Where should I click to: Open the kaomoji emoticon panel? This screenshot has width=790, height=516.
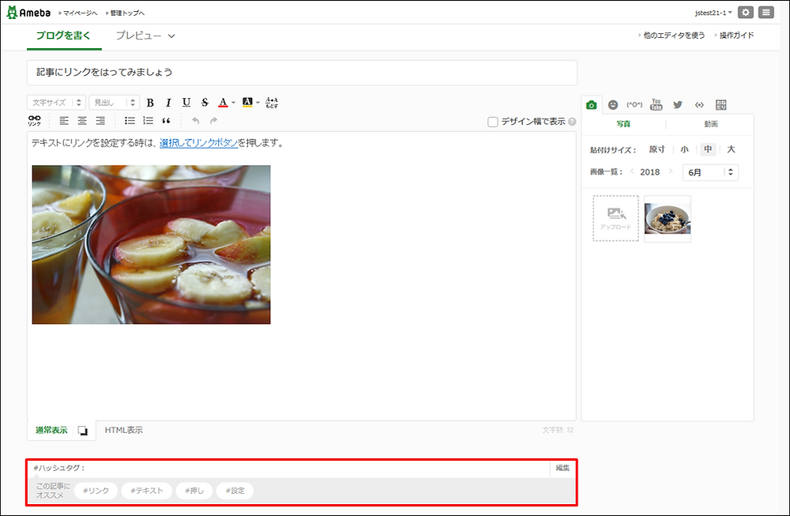(x=634, y=105)
